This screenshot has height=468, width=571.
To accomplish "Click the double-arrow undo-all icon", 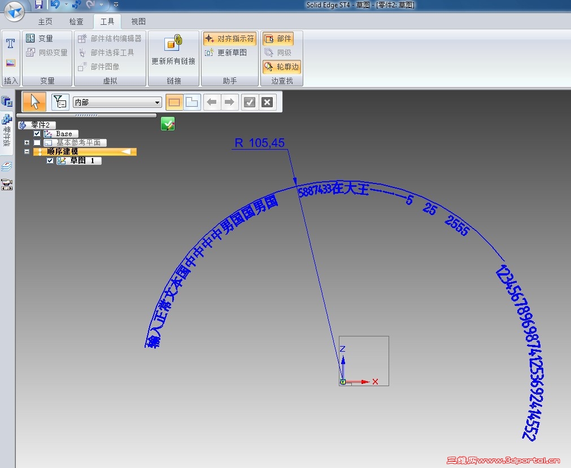I will 77,5.
